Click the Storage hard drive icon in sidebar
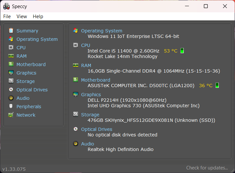 click(x=11, y=81)
